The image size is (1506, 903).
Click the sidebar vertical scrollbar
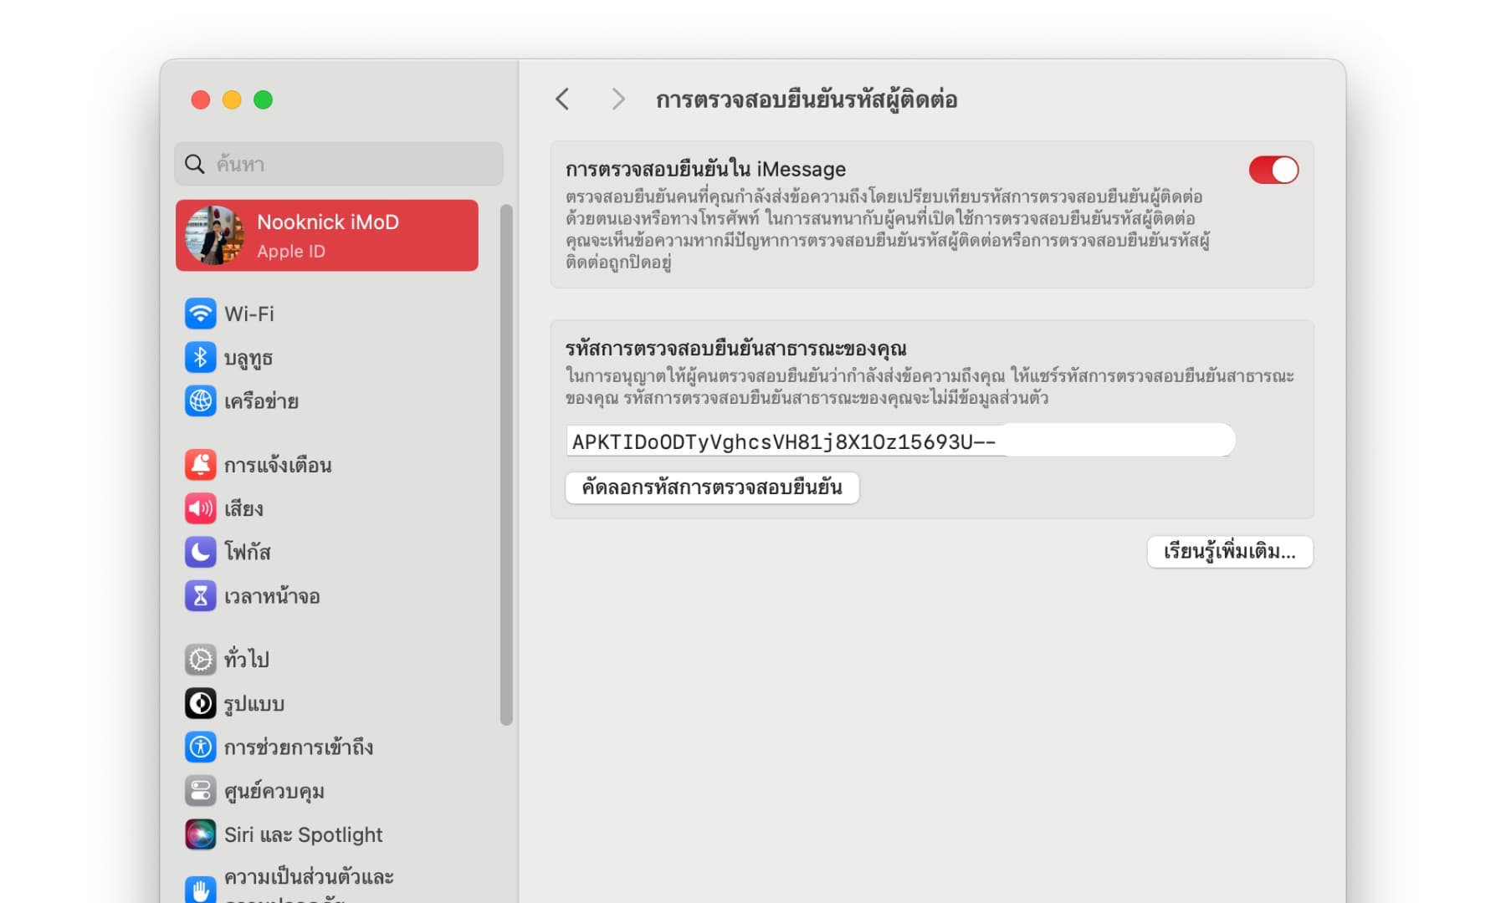505,465
